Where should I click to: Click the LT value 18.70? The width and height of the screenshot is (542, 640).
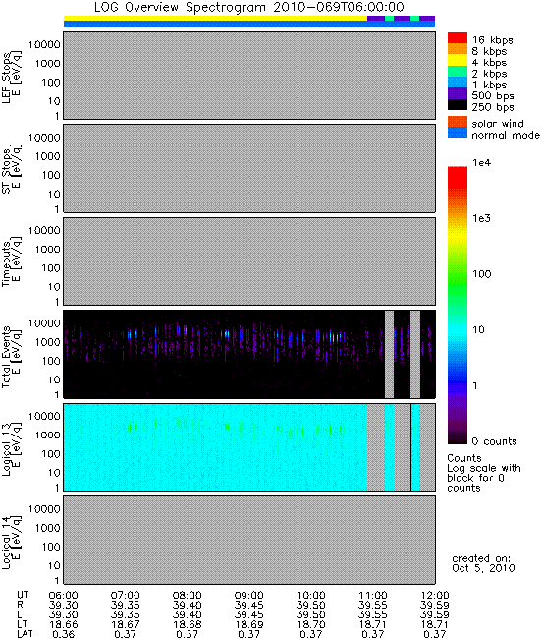click(311, 624)
